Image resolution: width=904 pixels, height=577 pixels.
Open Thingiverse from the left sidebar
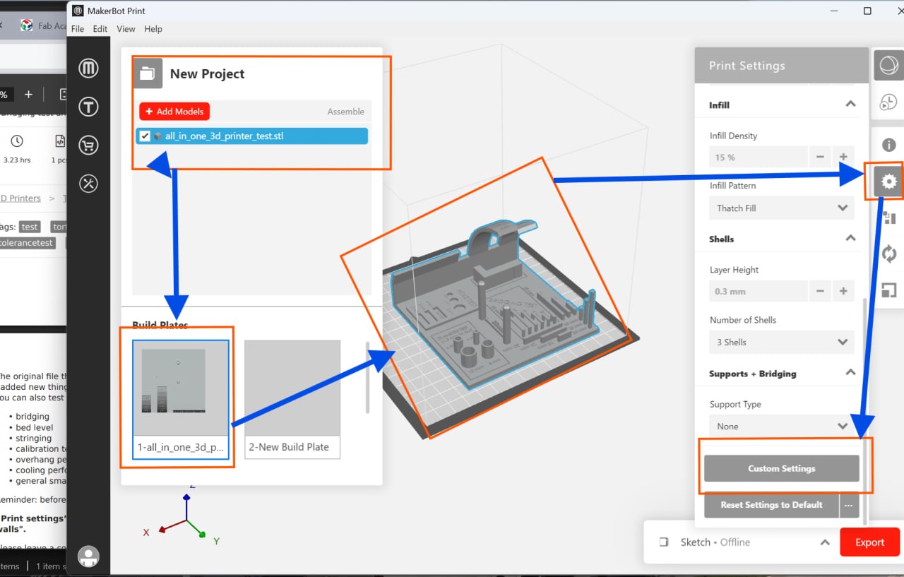[88, 107]
